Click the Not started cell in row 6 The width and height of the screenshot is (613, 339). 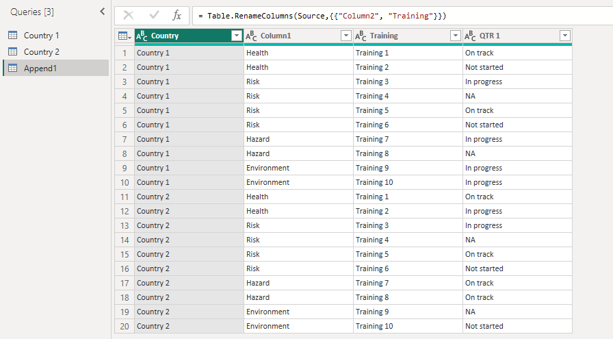[x=517, y=125]
